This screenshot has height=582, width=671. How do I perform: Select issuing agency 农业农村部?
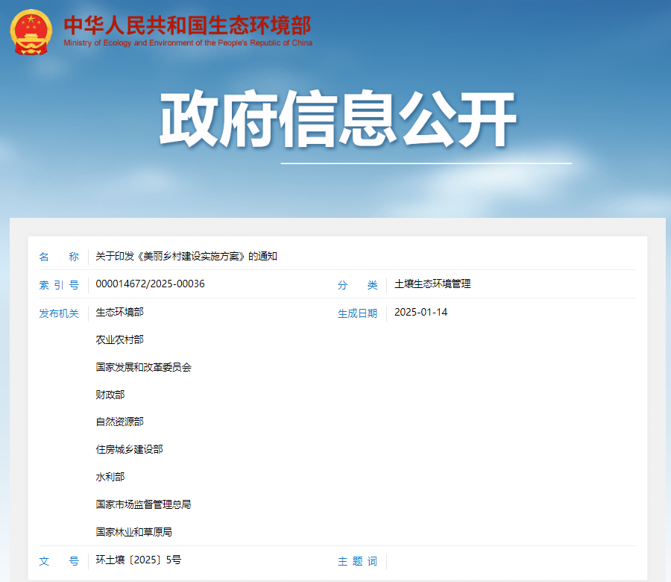tap(120, 339)
